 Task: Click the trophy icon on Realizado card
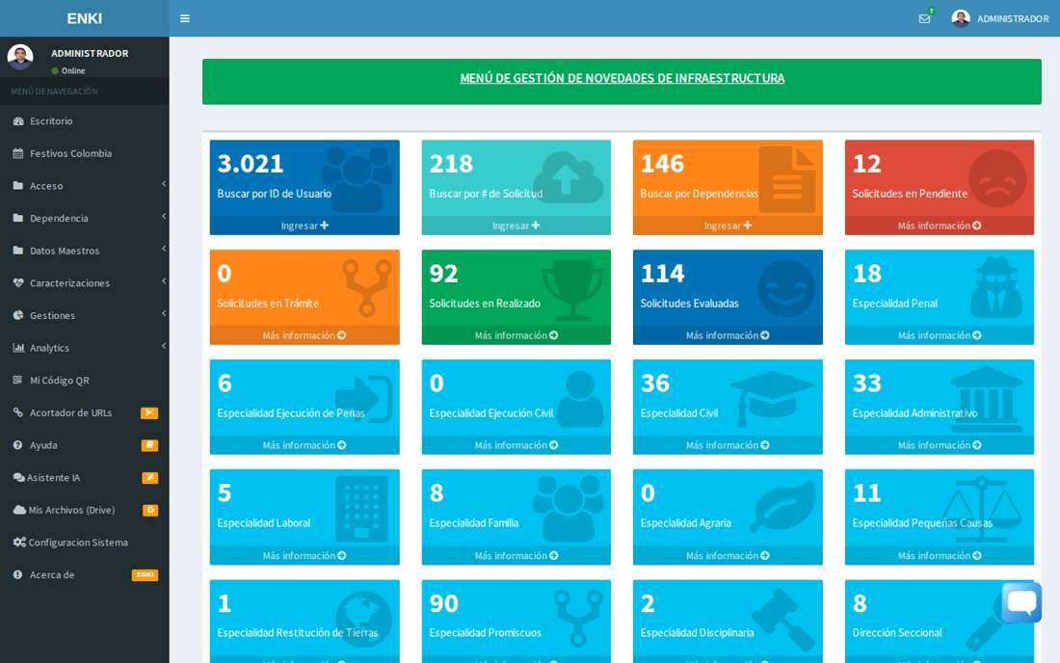(572, 290)
